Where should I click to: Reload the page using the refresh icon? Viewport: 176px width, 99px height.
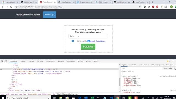coord(11,7)
